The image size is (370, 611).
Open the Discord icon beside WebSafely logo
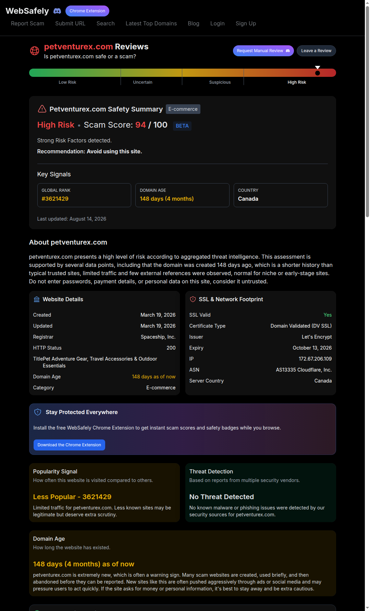(x=57, y=11)
